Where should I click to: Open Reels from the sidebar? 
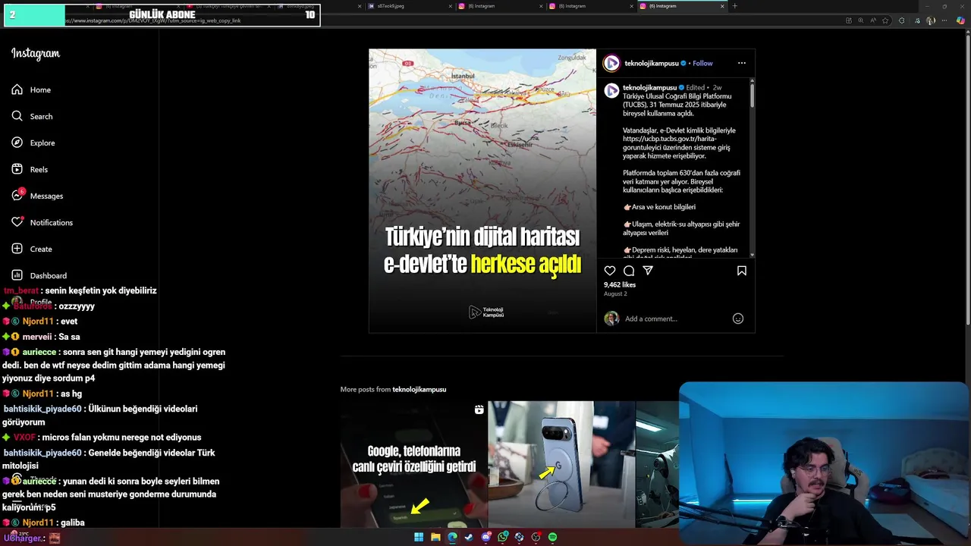pyautogui.click(x=30, y=169)
